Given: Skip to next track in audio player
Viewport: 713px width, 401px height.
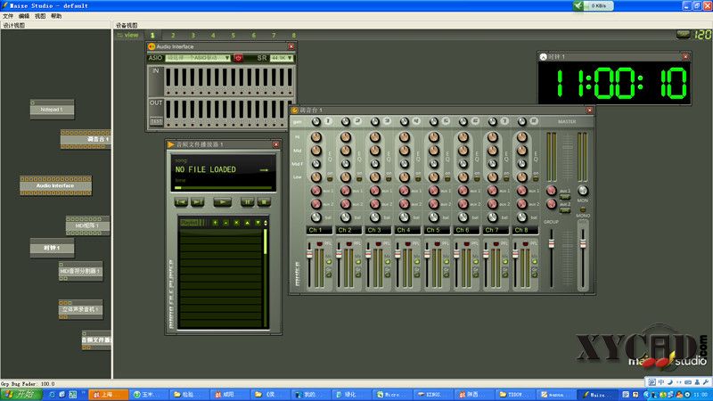Looking at the screenshot, I should point(197,202).
